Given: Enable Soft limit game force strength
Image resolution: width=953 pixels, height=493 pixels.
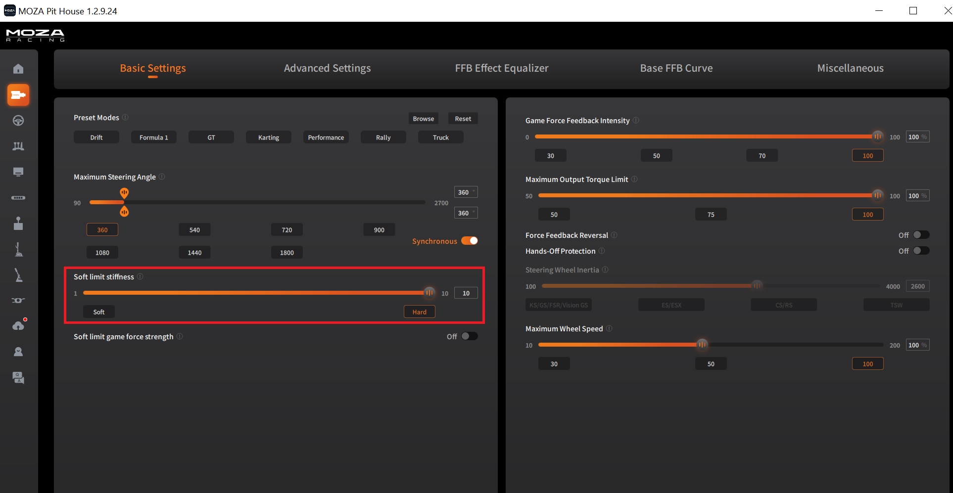Looking at the screenshot, I should pos(470,336).
